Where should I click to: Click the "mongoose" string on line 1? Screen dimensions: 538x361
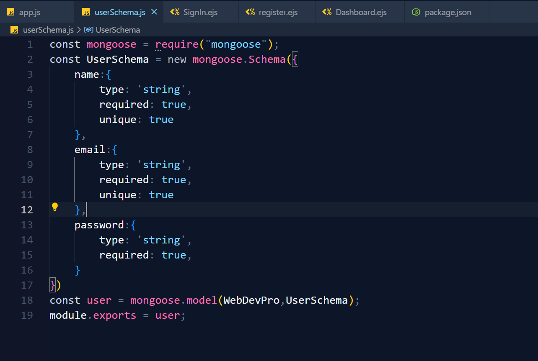tap(236, 44)
